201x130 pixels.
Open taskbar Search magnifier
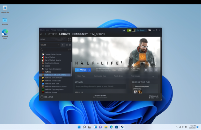pyautogui.click(x=84, y=127)
